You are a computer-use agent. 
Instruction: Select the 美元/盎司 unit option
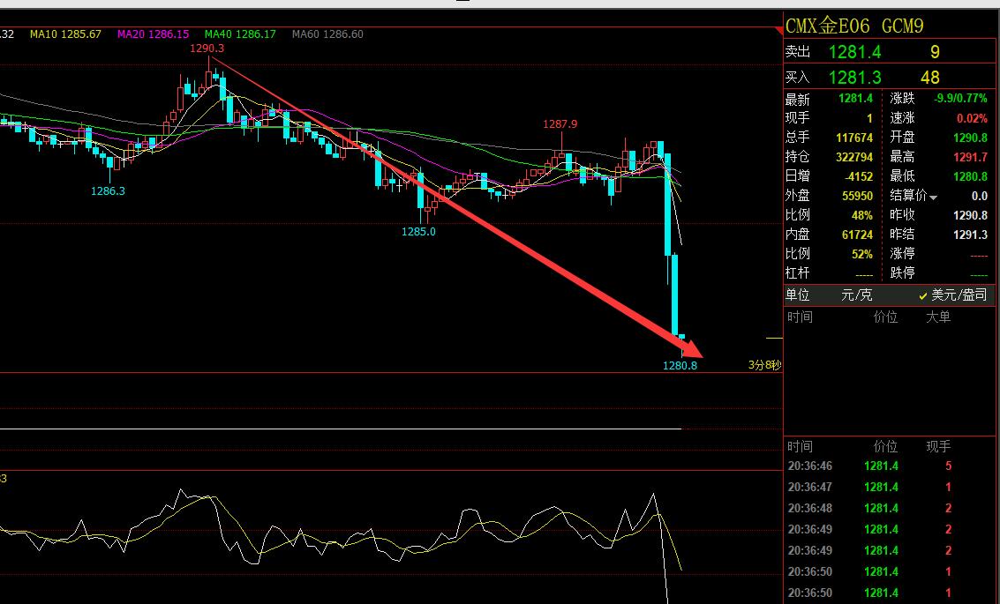click(959, 295)
